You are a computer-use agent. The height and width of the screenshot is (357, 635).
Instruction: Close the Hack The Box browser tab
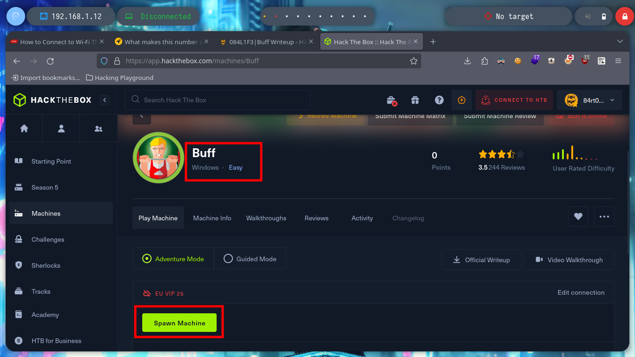click(x=416, y=41)
